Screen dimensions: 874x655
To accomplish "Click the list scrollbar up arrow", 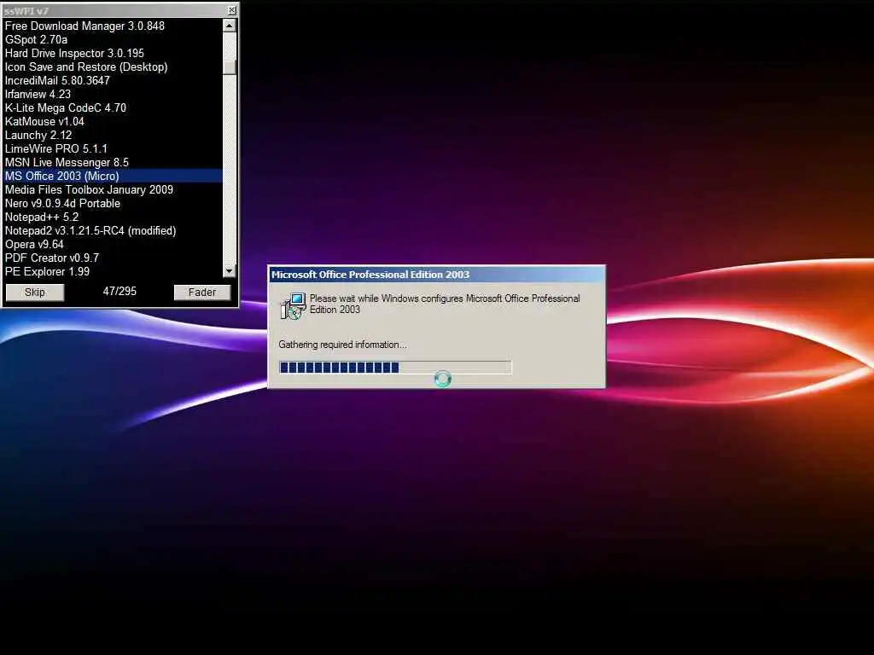I will tap(229, 25).
